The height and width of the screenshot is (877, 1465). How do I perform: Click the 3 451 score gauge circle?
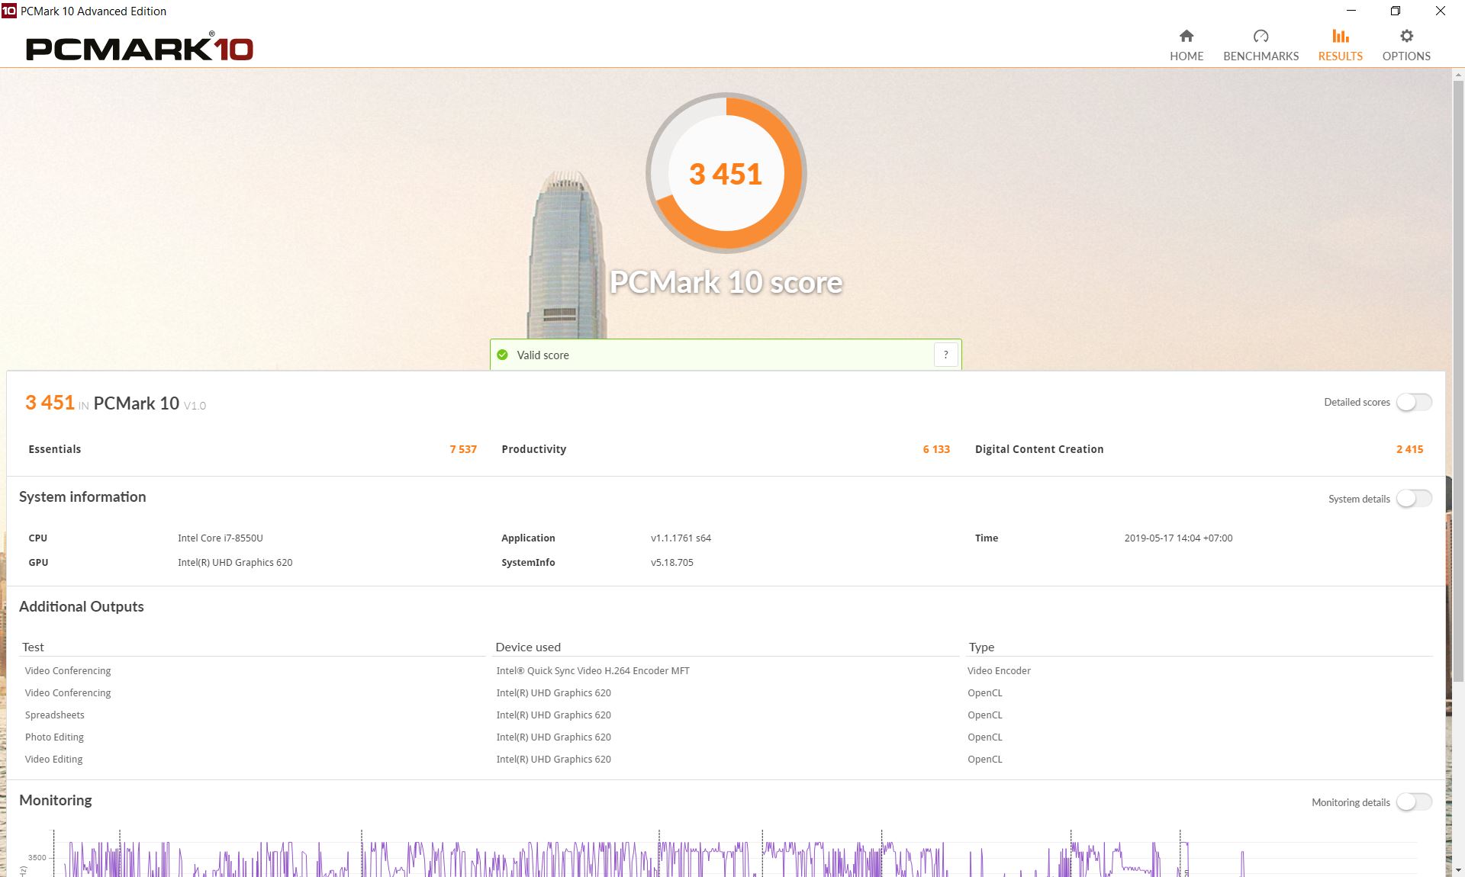pyautogui.click(x=726, y=173)
